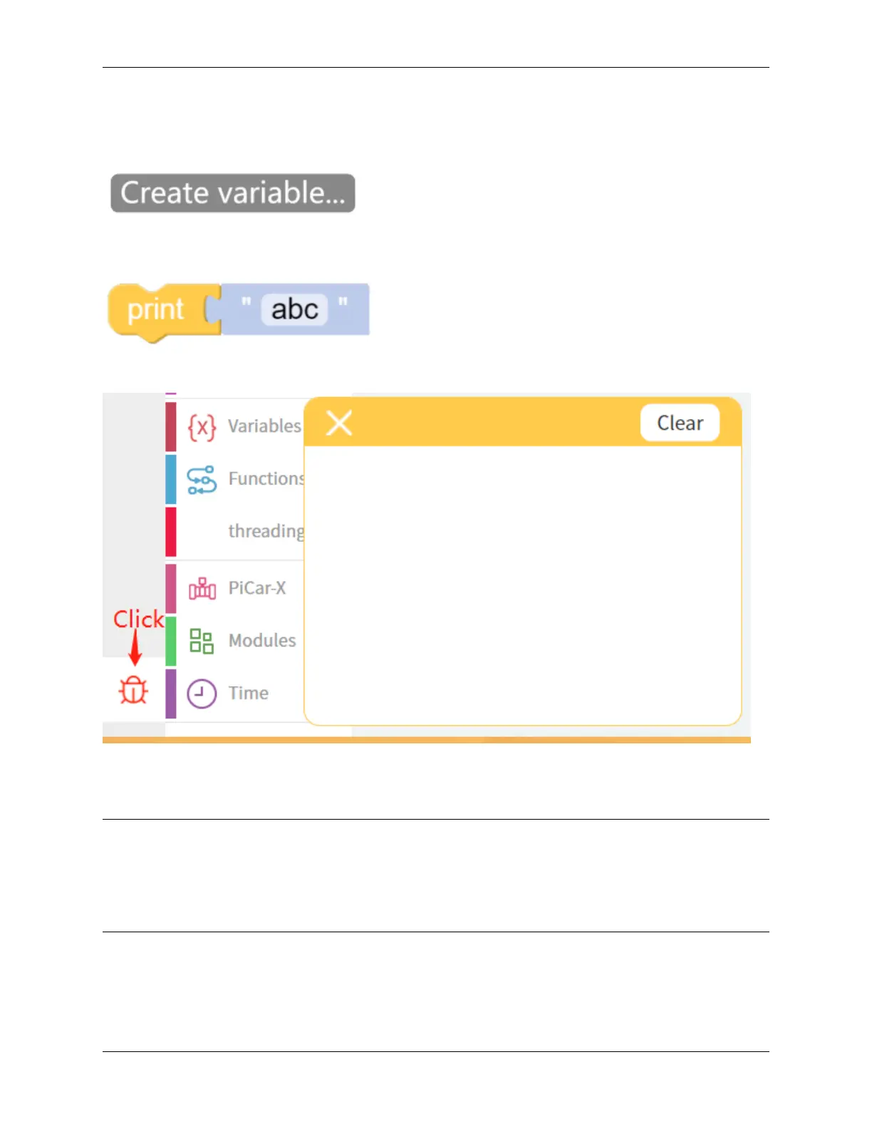Choose the Time category label

click(249, 694)
